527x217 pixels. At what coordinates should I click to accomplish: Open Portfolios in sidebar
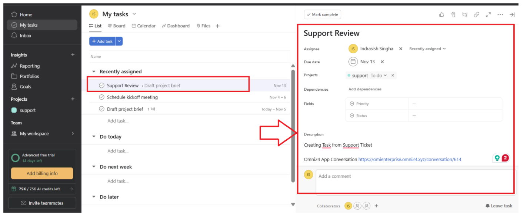pyautogui.click(x=25, y=76)
